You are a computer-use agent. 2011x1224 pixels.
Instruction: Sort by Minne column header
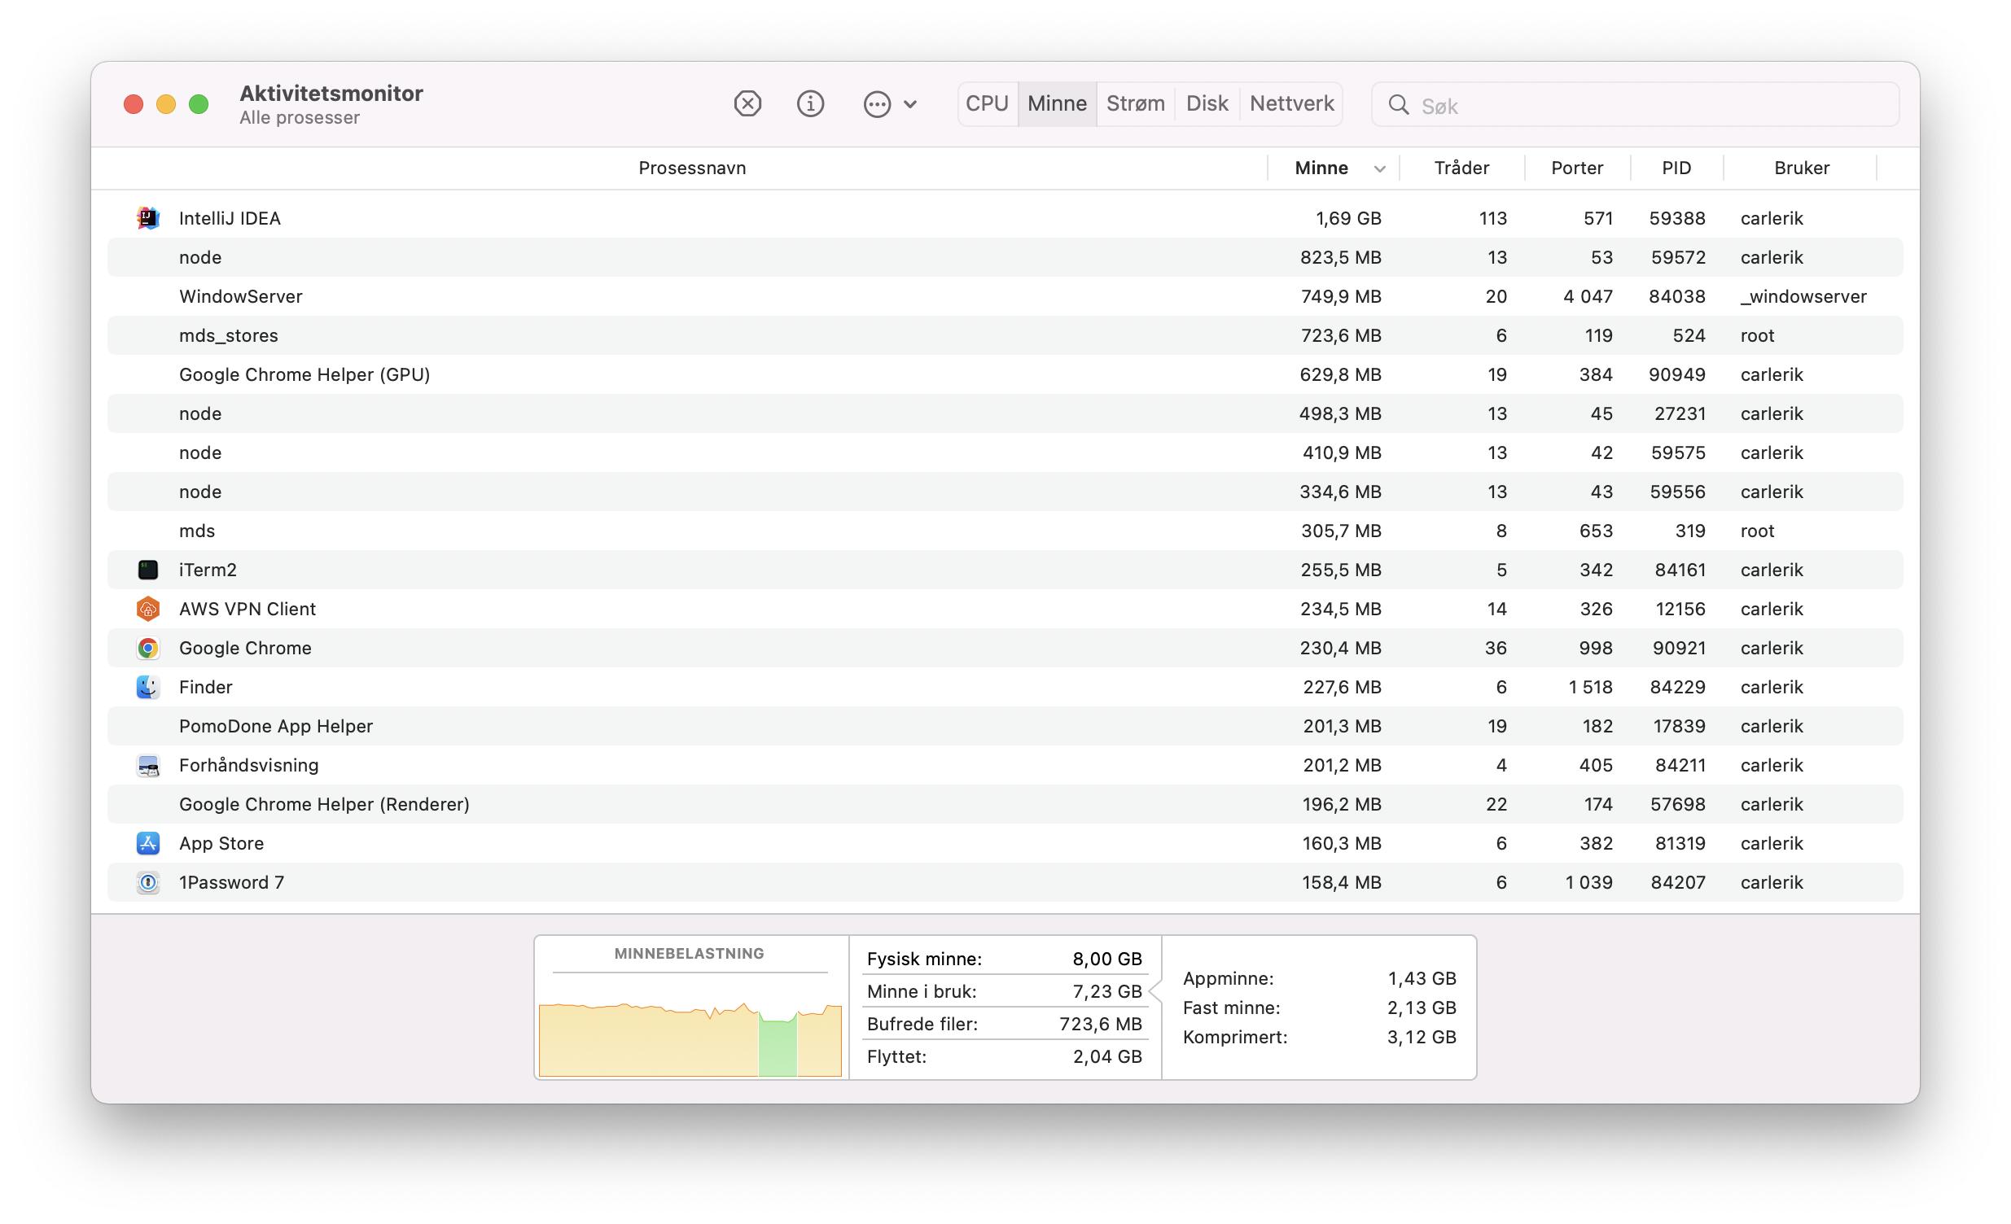[x=1321, y=168]
